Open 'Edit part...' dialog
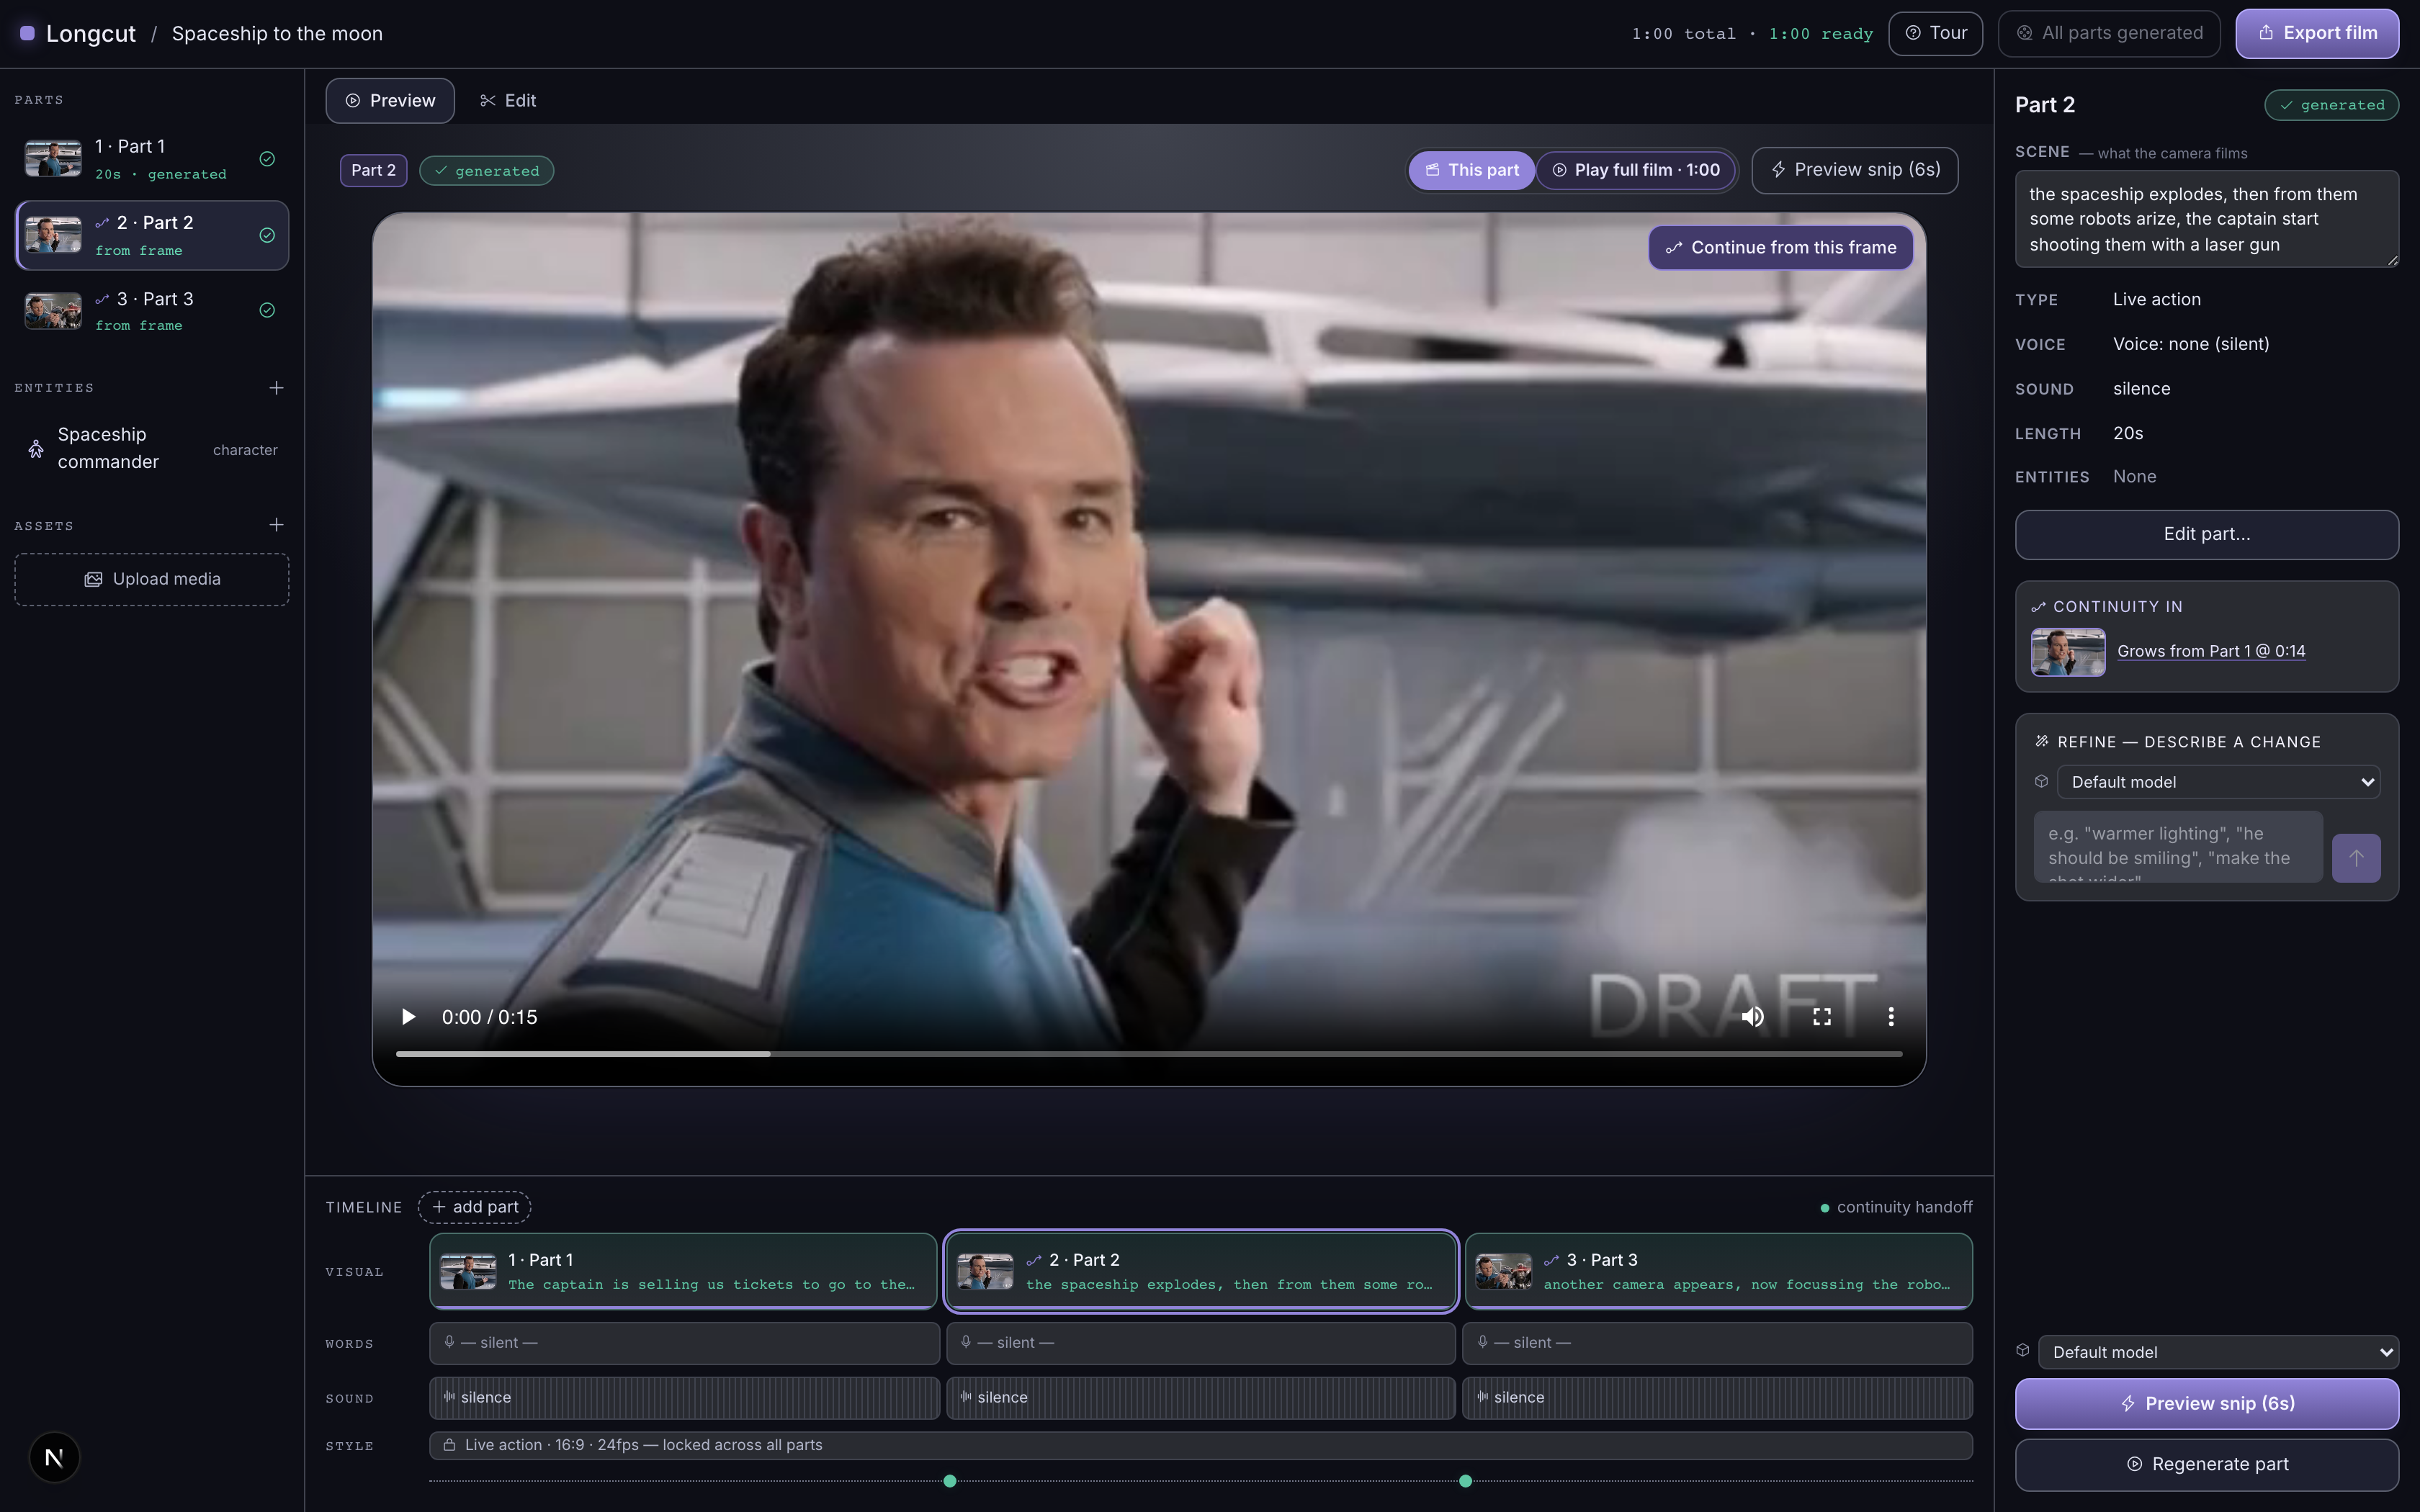 point(2207,535)
